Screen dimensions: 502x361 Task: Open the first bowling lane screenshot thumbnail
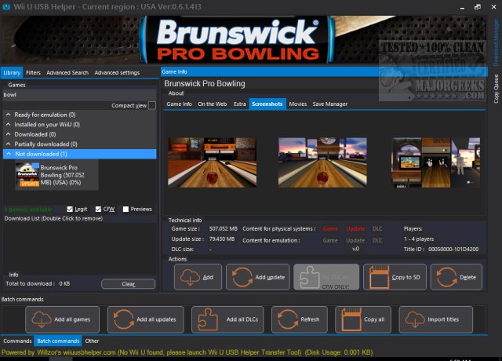point(213,162)
